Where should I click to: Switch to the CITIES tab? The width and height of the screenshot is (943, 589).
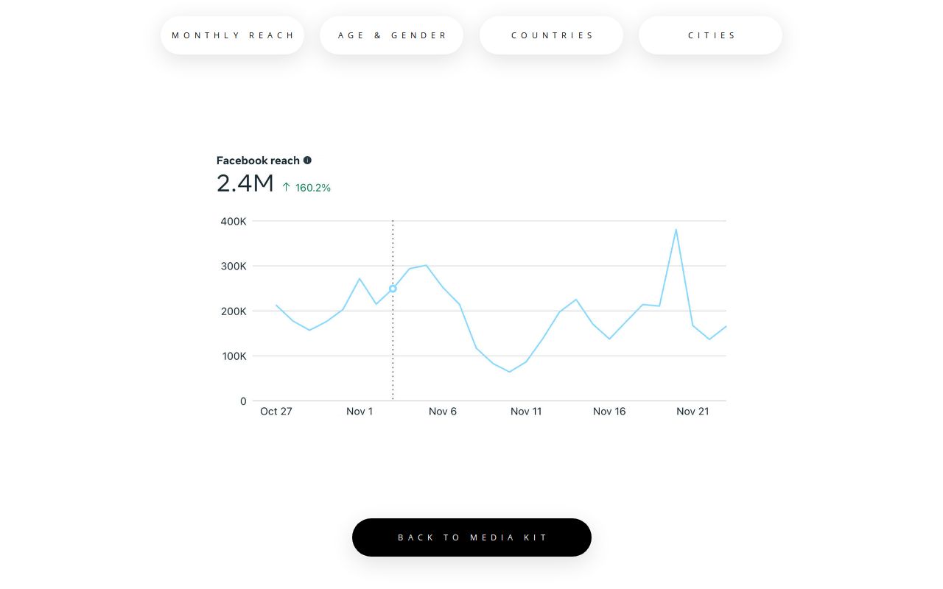(x=710, y=35)
